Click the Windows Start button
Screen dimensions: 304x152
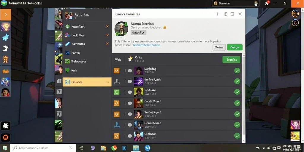click(5, 148)
